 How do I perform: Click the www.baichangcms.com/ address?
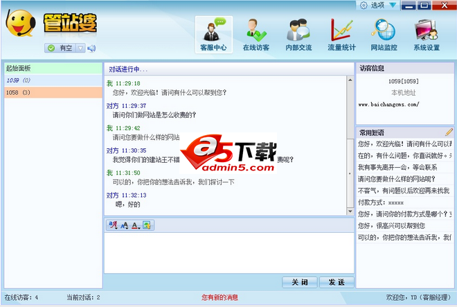tap(388, 104)
